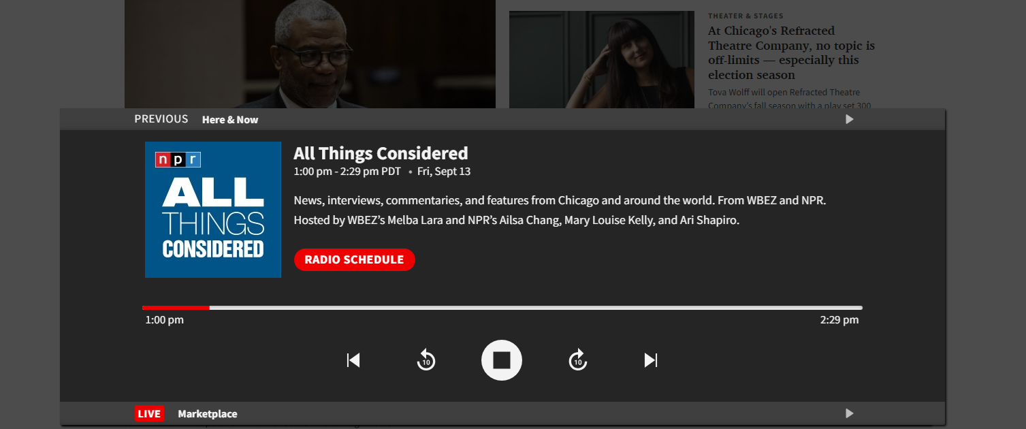Play previous show Here & Now
The width and height of the screenshot is (1026, 429).
point(849,119)
